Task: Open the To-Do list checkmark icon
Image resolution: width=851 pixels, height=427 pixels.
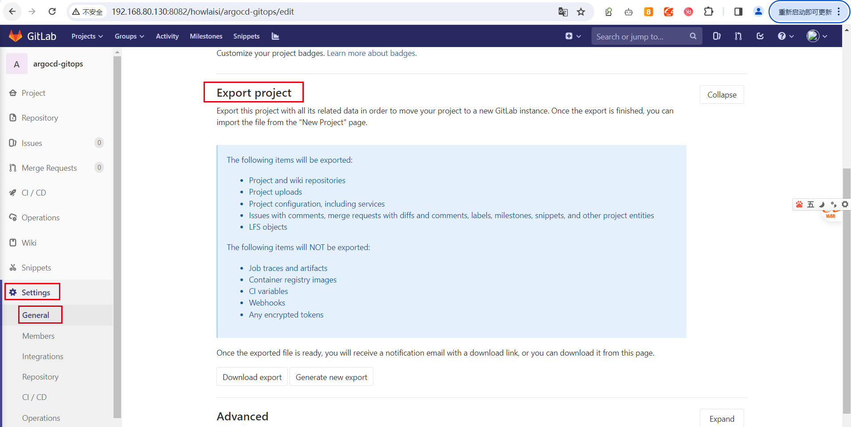Action: (x=760, y=36)
